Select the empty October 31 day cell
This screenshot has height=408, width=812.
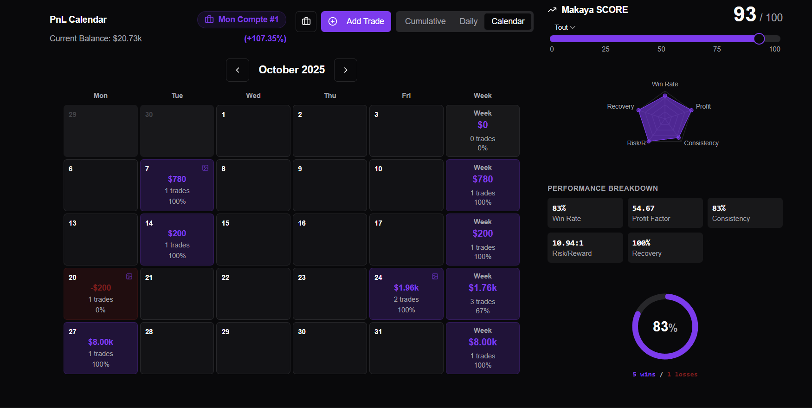[x=406, y=348]
